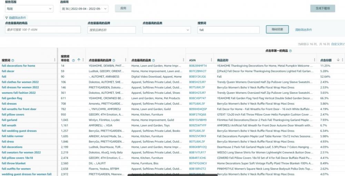The height and width of the screenshot is (176, 345).
Task: Open column menu dots for 点击量最高的品类 column
Action: tap(184, 60)
